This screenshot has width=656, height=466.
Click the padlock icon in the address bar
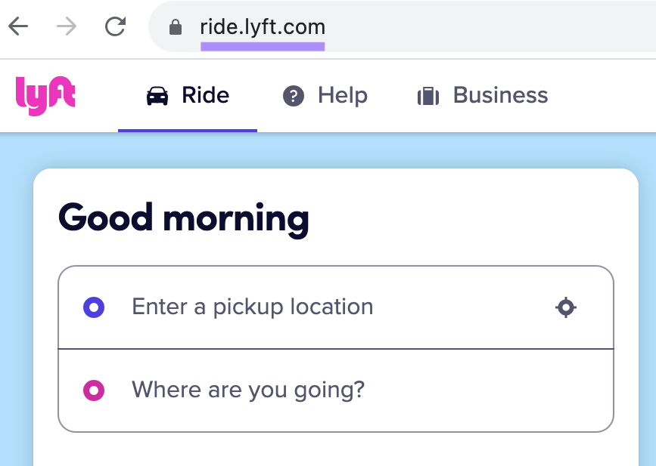click(x=175, y=26)
